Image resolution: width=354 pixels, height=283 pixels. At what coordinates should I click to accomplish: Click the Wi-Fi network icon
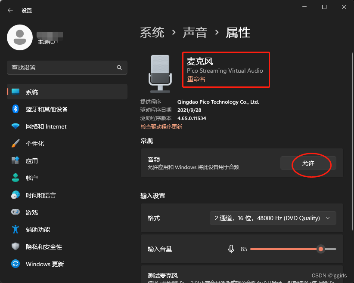pos(16,126)
